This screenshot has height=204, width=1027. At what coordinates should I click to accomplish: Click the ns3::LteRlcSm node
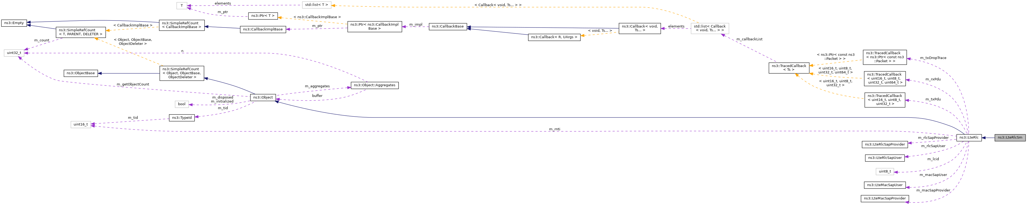pyautogui.click(x=1010, y=138)
